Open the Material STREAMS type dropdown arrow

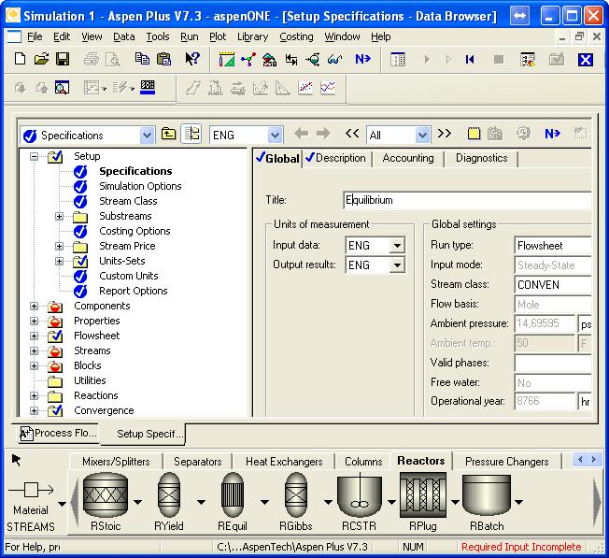pyautogui.click(x=63, y=504)
